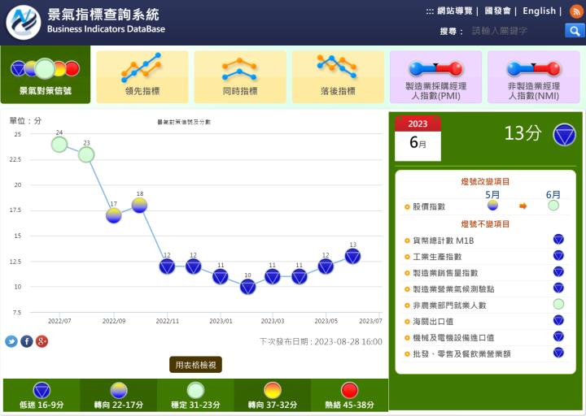The height and width of the screenshot is (416, 586).
Task: Click the 用表格檢視 button
Action: [196, 365]
